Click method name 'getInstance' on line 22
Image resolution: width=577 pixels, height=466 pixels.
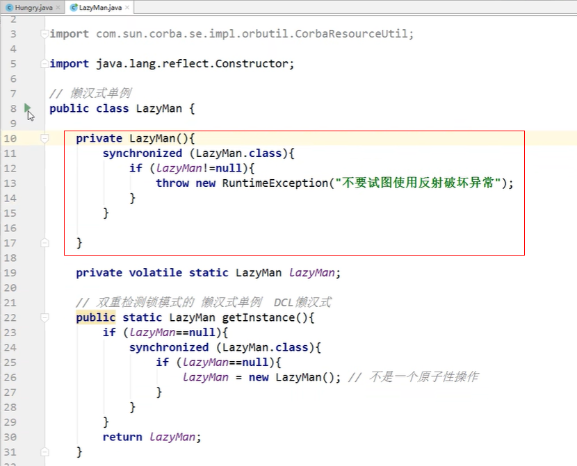coord(259,317)
